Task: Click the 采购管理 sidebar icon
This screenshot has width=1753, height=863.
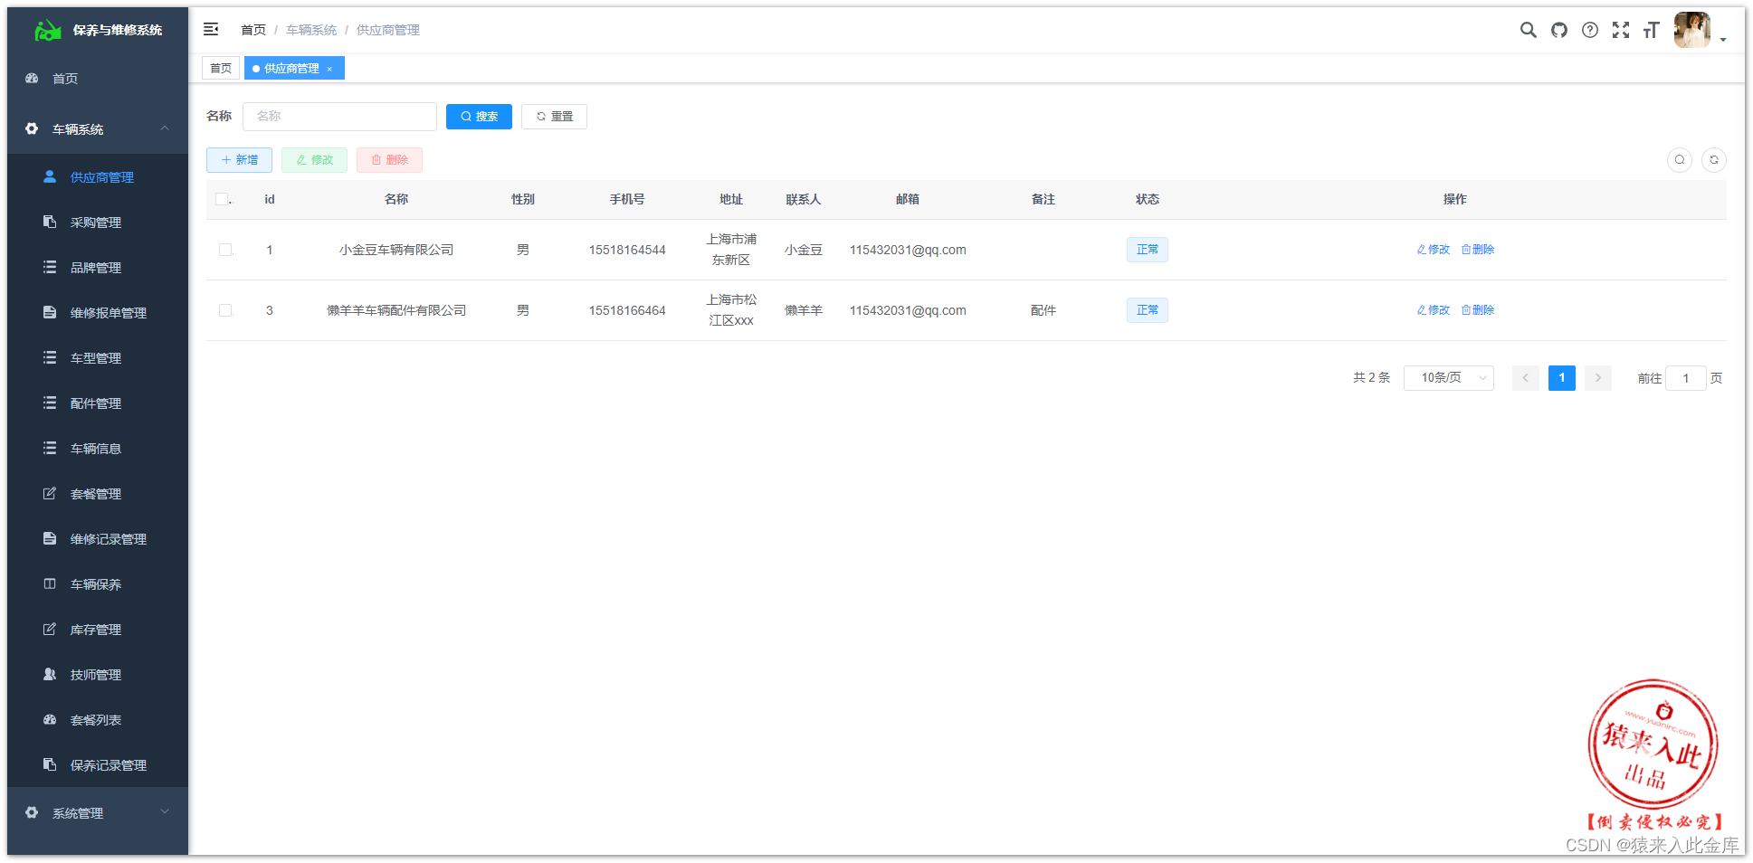Action: (50, 222)
